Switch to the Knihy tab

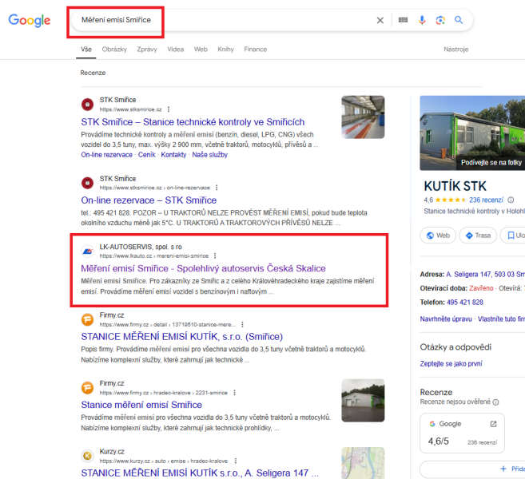click(x=225, y=49)
